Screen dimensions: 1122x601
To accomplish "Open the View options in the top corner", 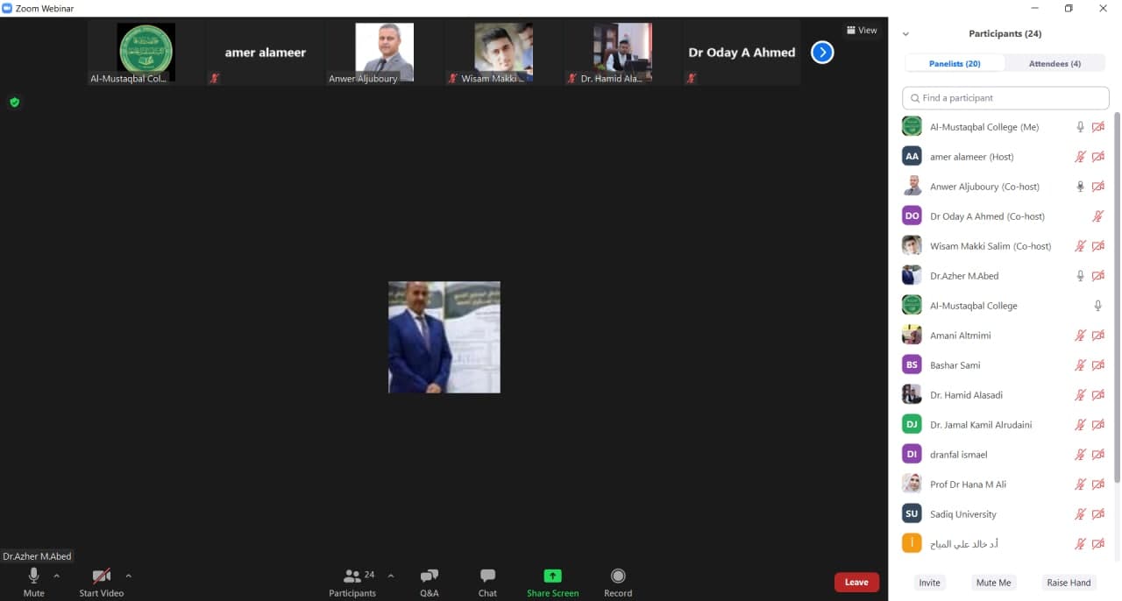I will coord(862,30).
